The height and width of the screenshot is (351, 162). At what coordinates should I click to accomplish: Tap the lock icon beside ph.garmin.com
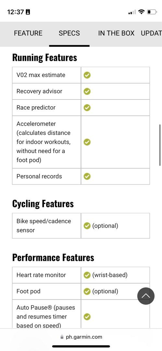[62, 337]
